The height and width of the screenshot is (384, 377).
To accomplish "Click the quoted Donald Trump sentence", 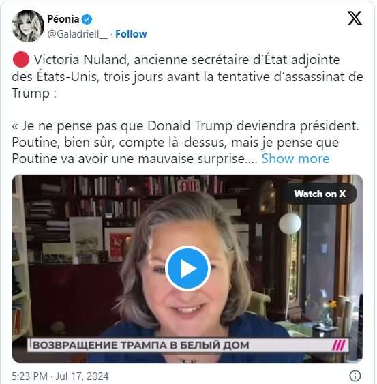I will point(185,126).
